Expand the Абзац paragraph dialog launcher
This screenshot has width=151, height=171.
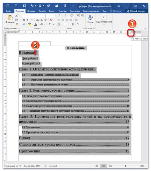(84, 28)
